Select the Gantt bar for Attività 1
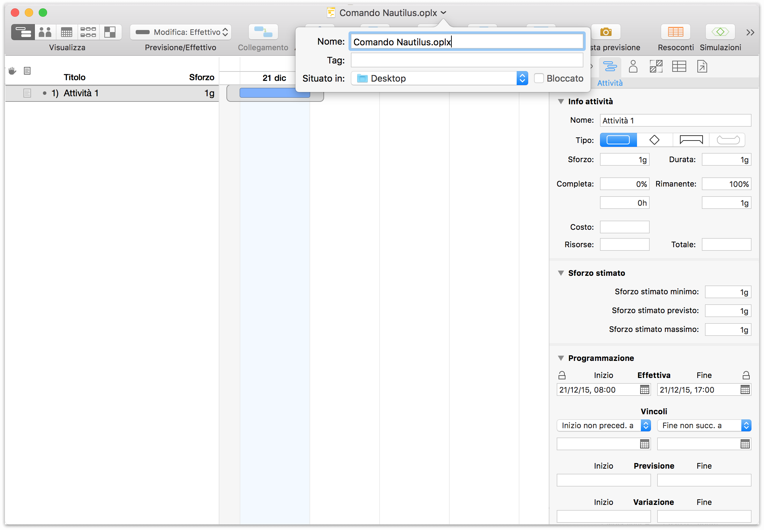This screenshot has height=530, width=764. 275,93
